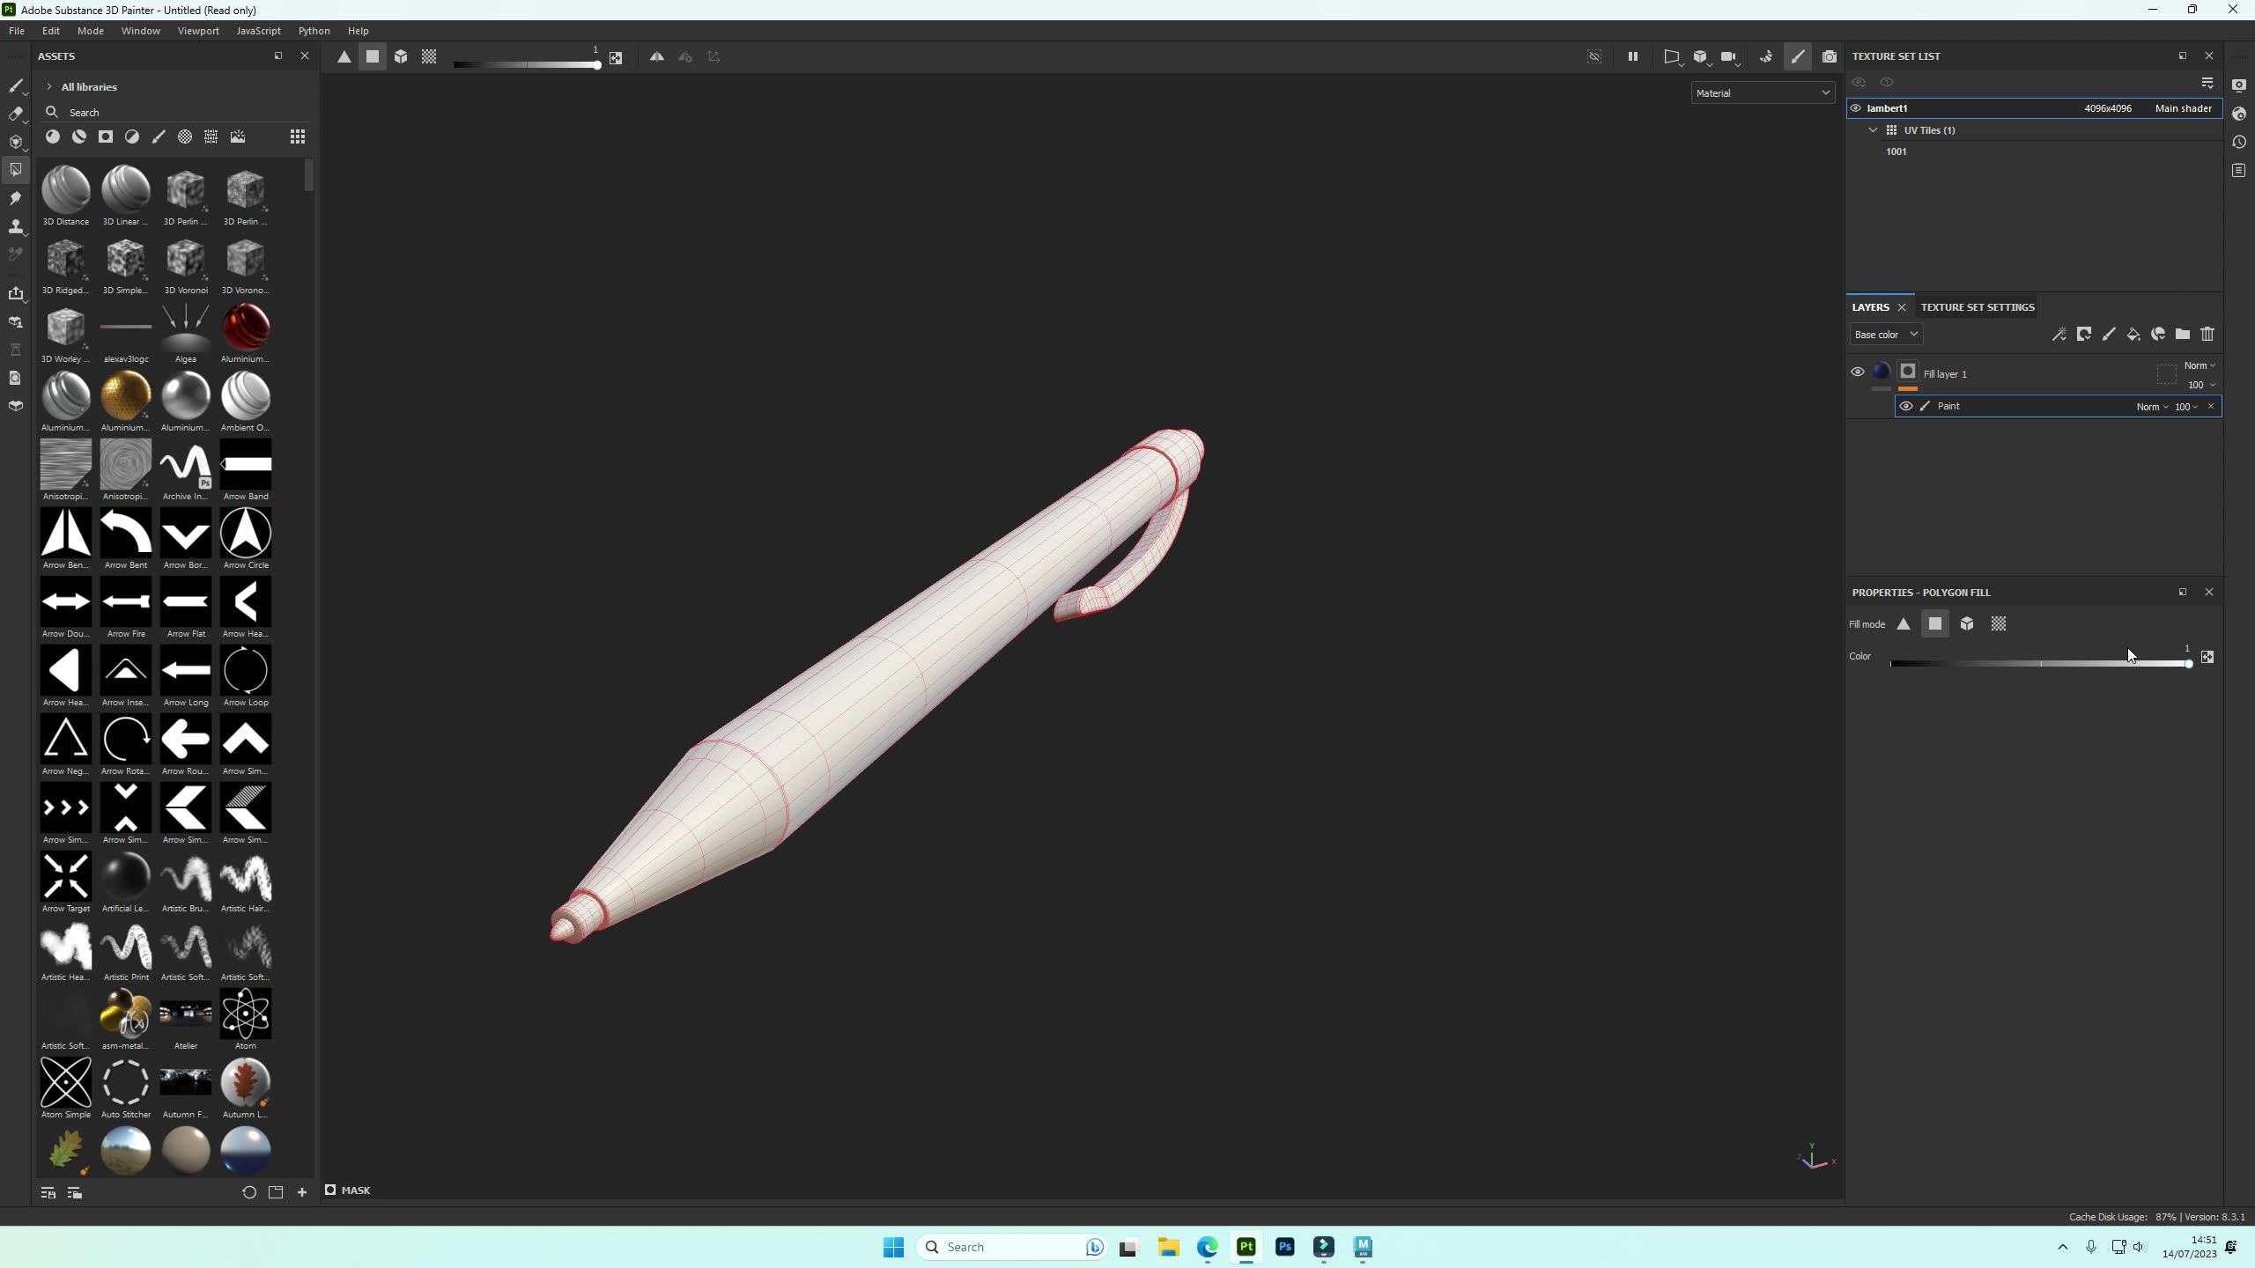The image size is (2255, 1268).
Task: Switch to the Texture Set Settings tab
Action: [1978, 306]
